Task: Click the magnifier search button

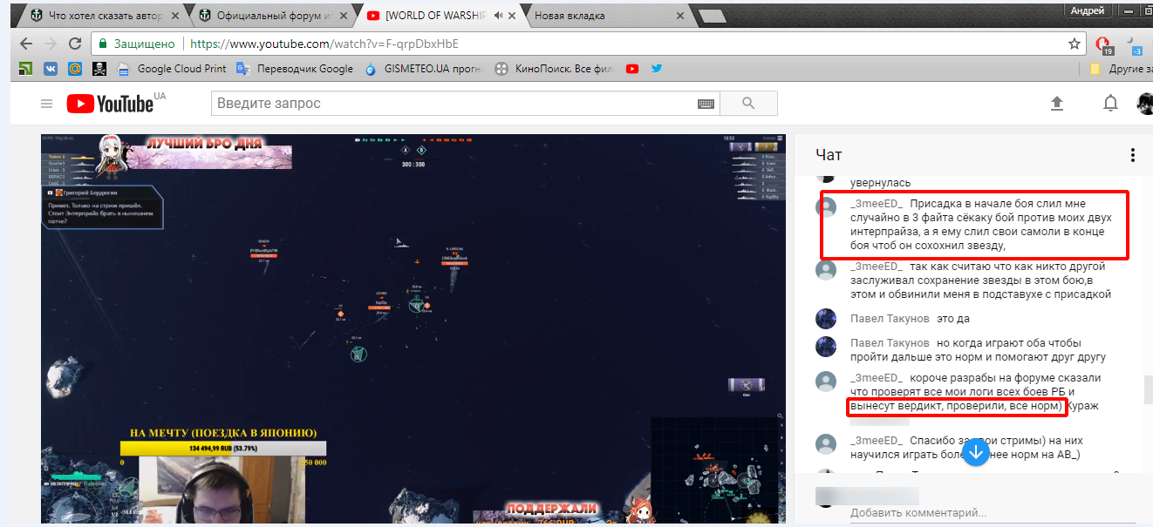Action: pos(748,104)
